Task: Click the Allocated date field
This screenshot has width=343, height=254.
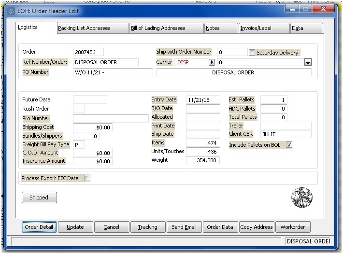Action: click(x=203, y=117)
